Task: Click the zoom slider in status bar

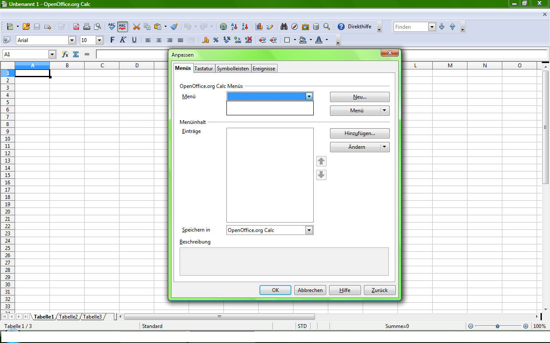Action: click(498, 326)
